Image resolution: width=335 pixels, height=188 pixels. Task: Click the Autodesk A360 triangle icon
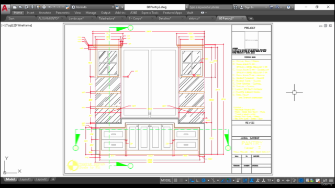tap(277, 7)
